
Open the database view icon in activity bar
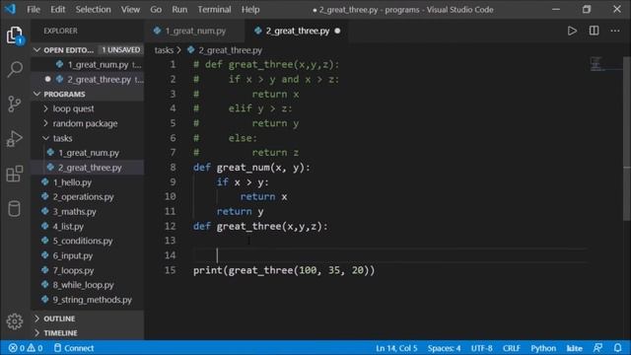click(15, 208)
